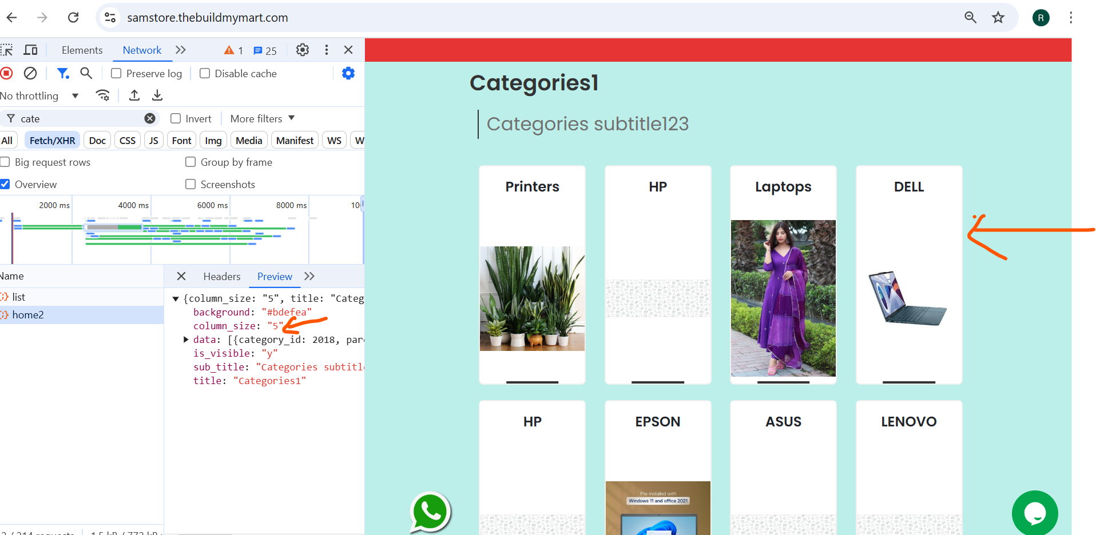Uncheck the Overview checkbox
Screen dimensions: 1096x535
click(x=5, y=184)
